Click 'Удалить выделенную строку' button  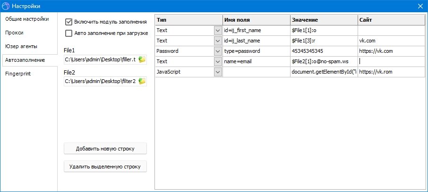tap(105, 167)
